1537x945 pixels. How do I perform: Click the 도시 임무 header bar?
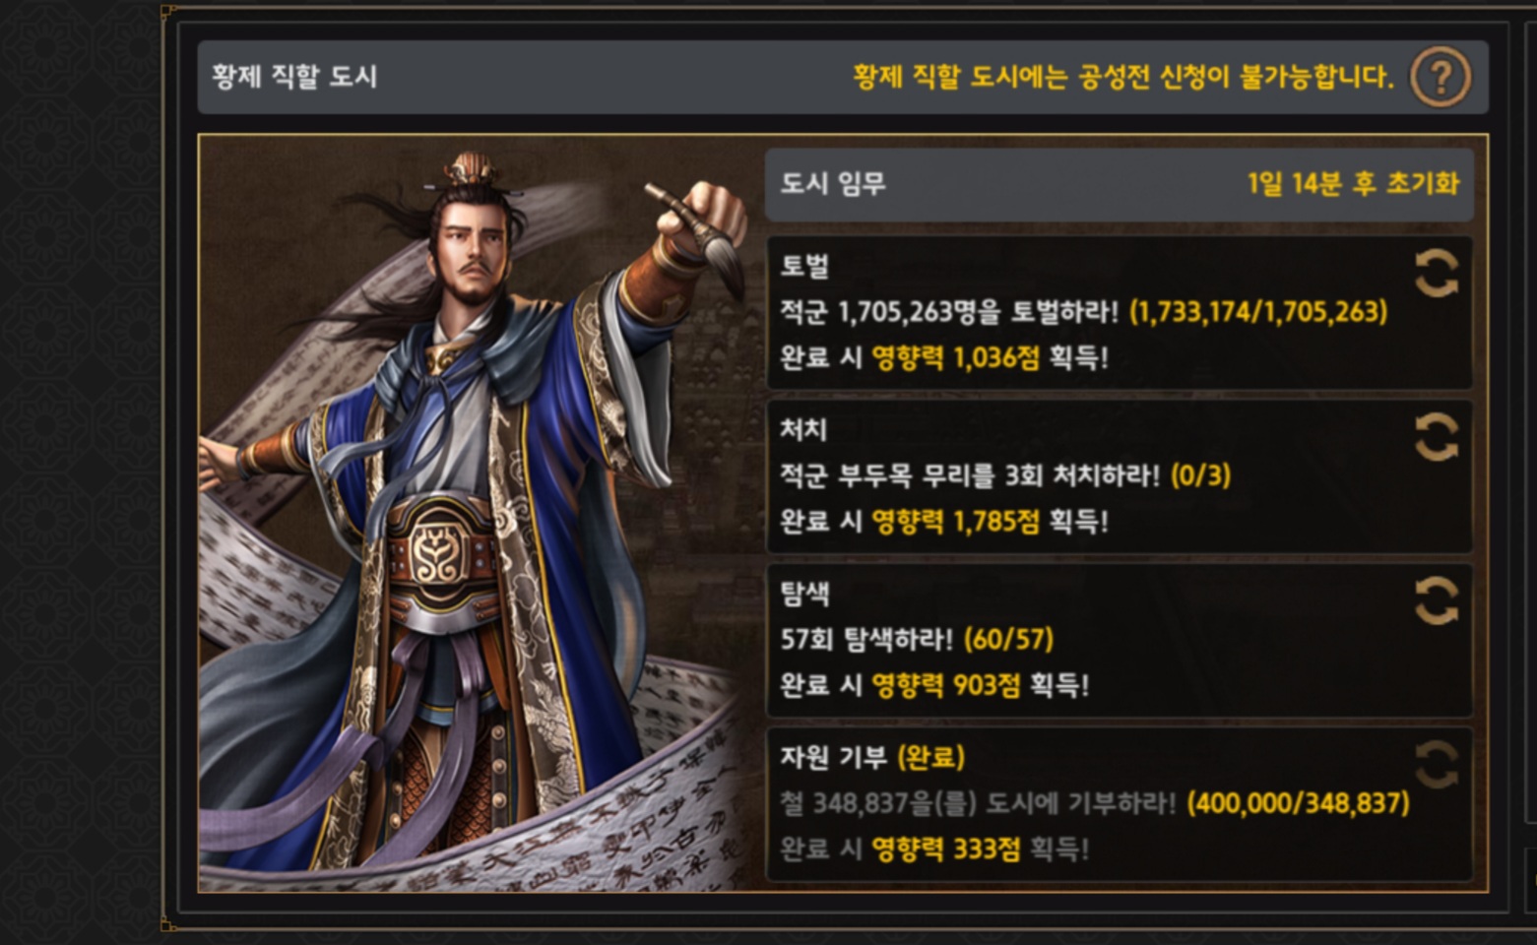click(1120, 184)
